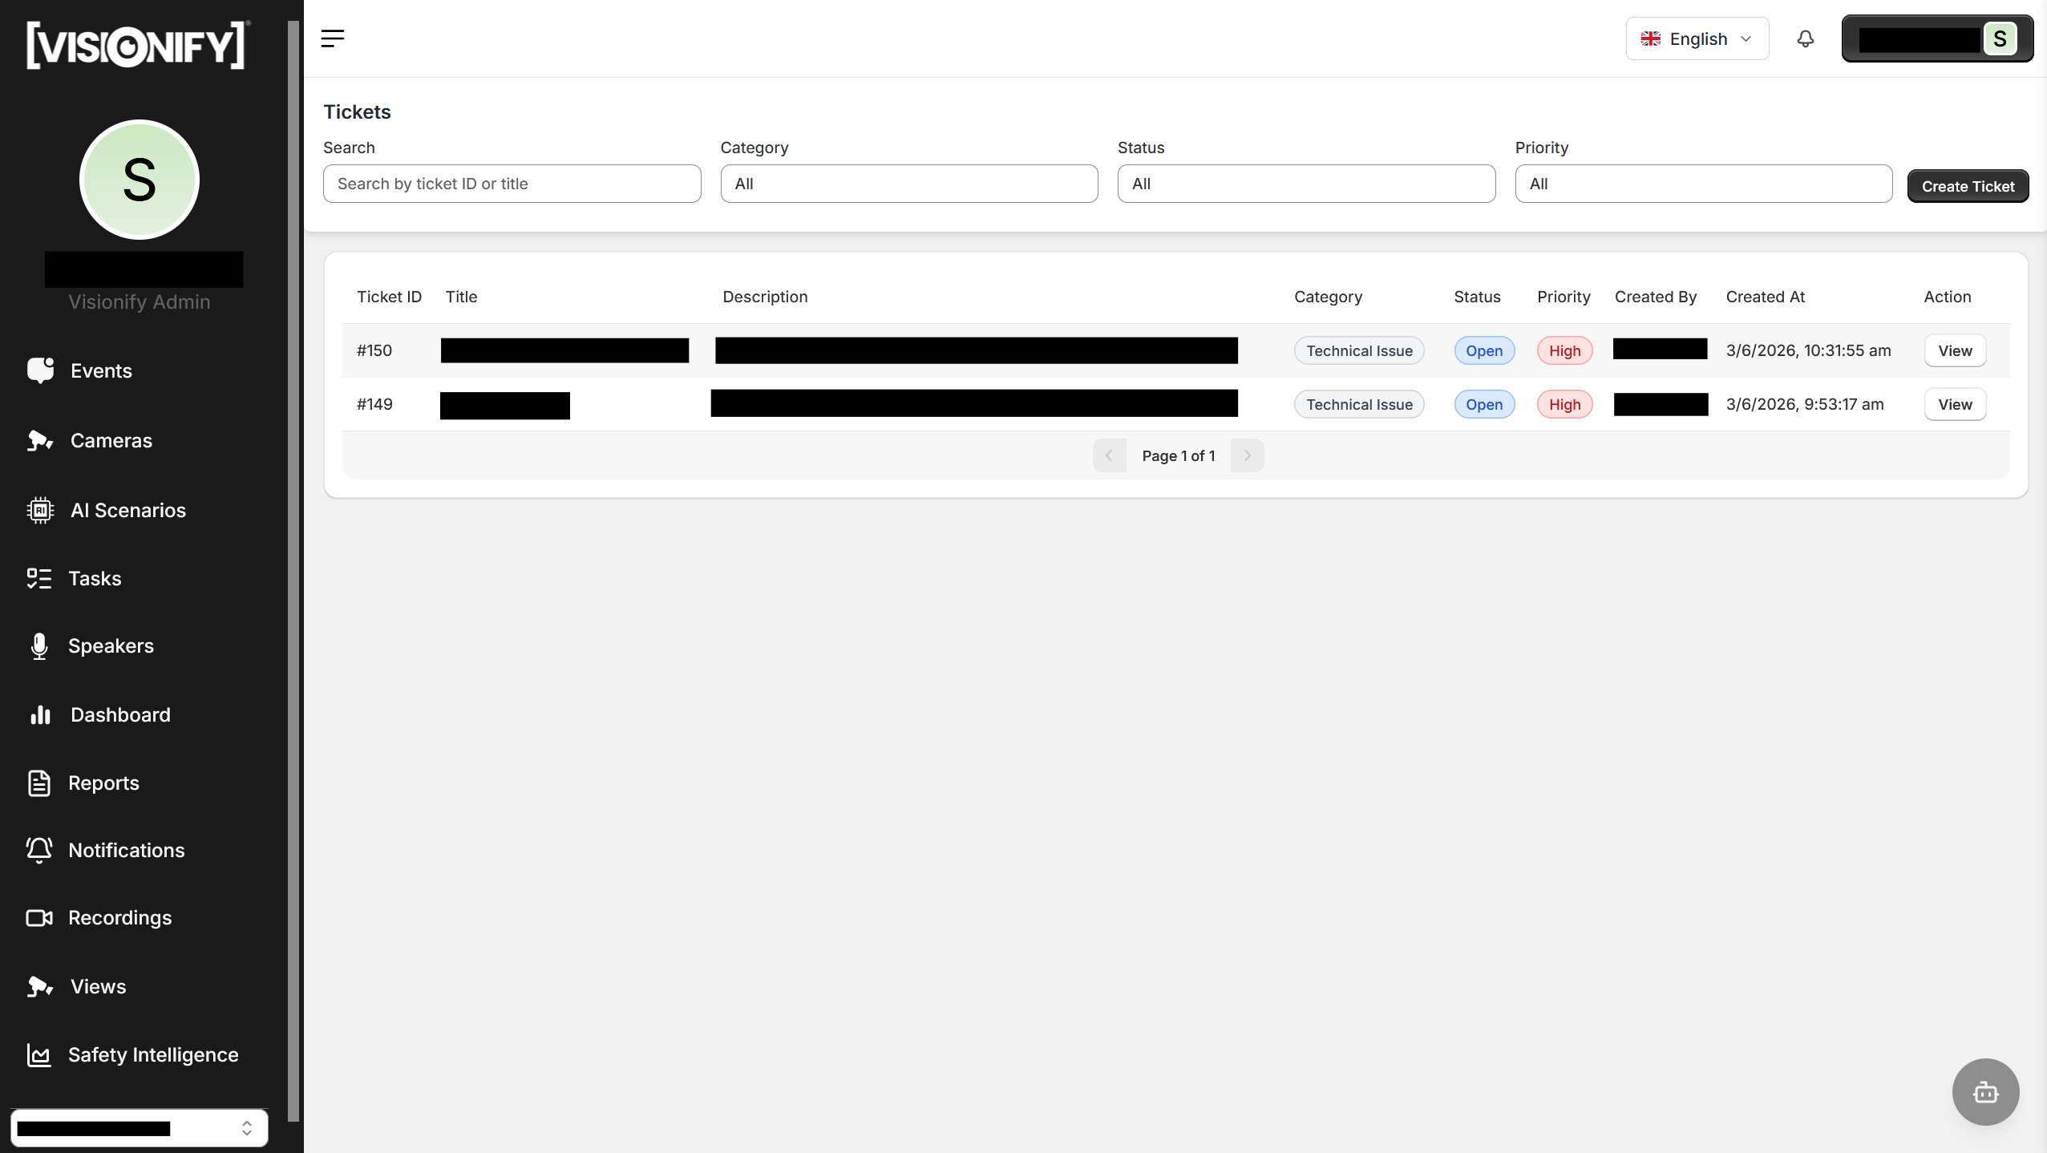Image resolution: width=2047 pixels, height=1153 pixels.
Task: Click the Title column header
Action: (461, 297)
